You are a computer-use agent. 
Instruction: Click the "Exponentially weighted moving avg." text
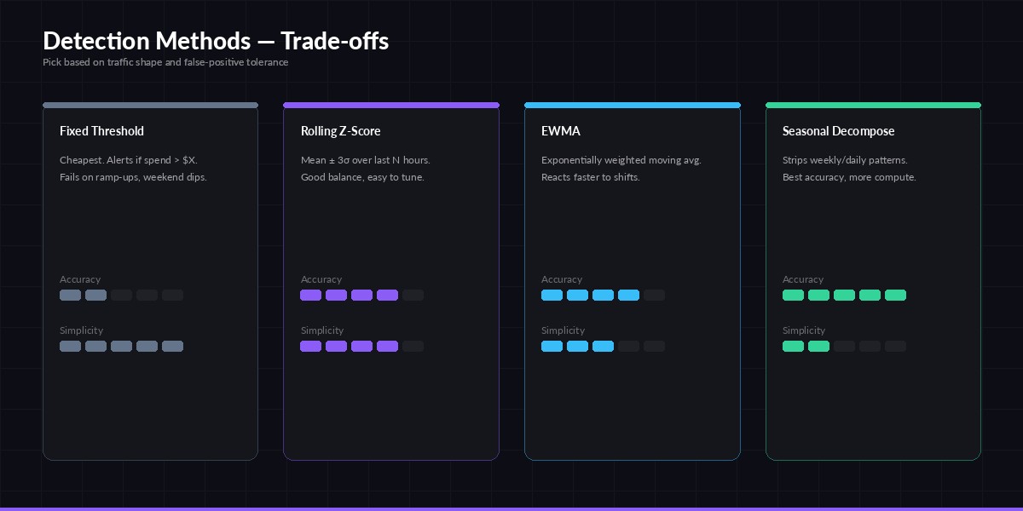(621, 160)
